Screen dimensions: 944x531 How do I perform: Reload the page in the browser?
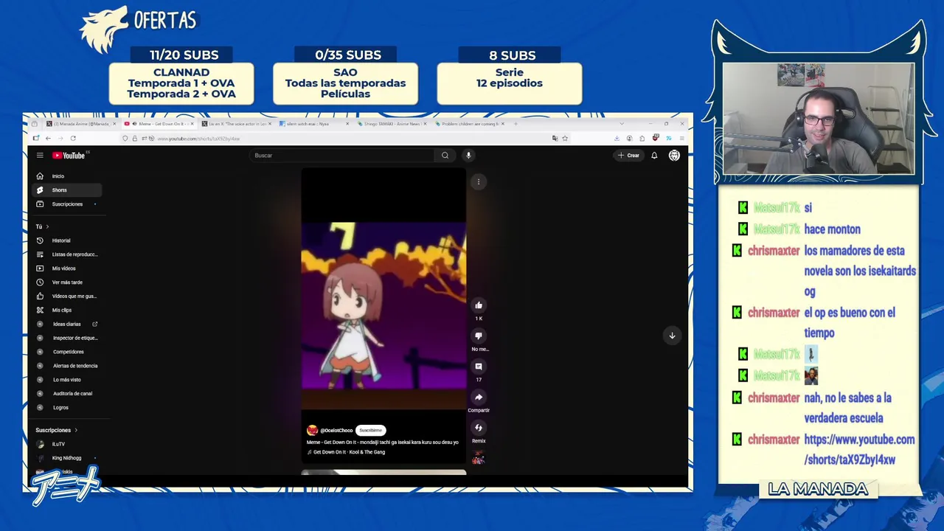tap(73, 139)
